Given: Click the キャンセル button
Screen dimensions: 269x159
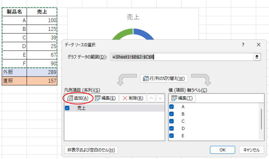Looking at the screenshot, I should [x=251, y=150].
